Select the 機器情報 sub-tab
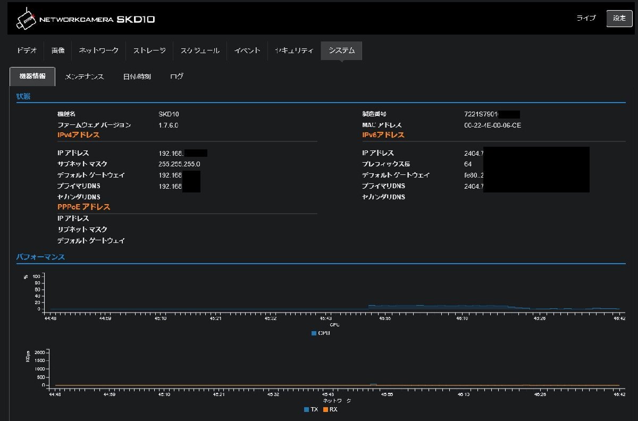This screenshot has height=421, width=638. coord(32,77)
